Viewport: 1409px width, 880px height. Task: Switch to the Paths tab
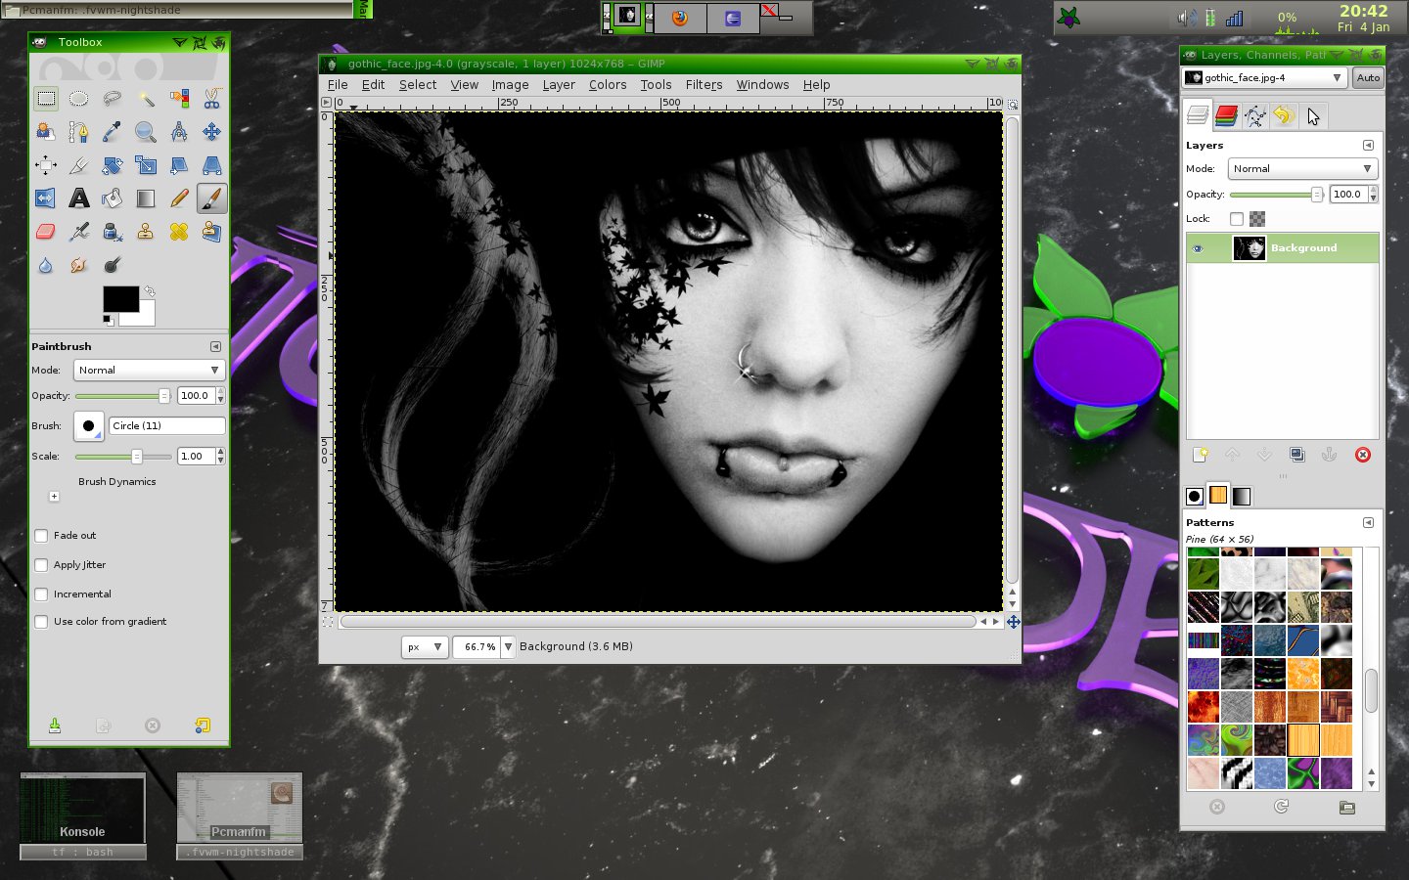[x=1255, y=116]
